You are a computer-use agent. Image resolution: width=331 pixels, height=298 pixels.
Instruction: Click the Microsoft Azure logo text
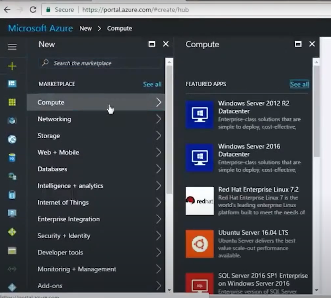40,28
